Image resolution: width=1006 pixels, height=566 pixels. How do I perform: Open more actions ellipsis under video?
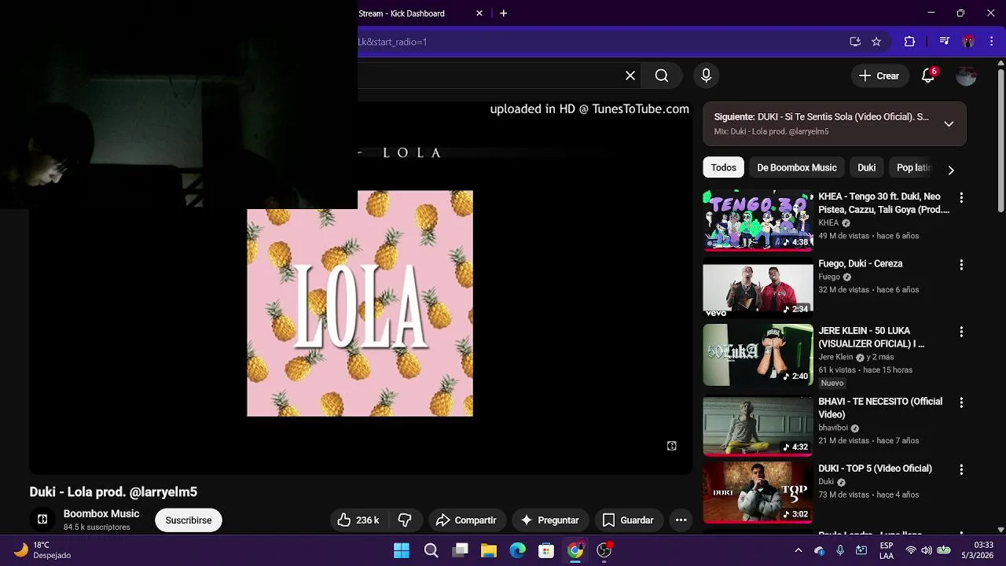[x=681, y=520]
